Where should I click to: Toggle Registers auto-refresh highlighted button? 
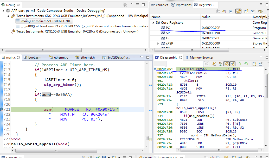click(238, 11)
